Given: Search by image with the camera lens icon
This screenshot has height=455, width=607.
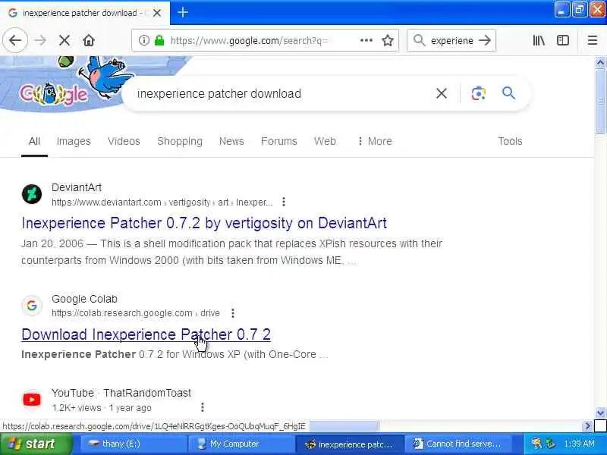Looking at the screenshot, I should tap(479, 93).
